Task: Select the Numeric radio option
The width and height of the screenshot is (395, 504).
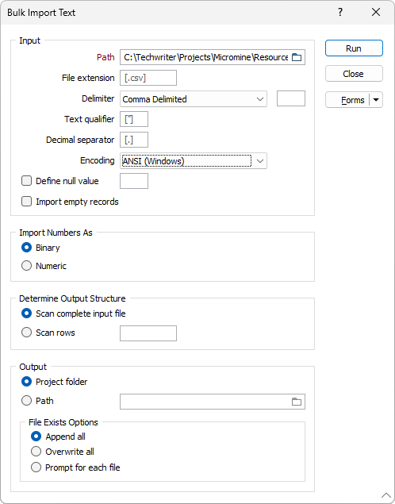Action: pyautogui.click(x=26, y=266)
